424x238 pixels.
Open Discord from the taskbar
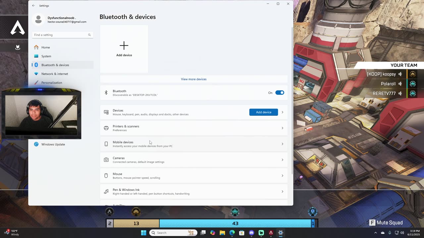click(251, 233)
